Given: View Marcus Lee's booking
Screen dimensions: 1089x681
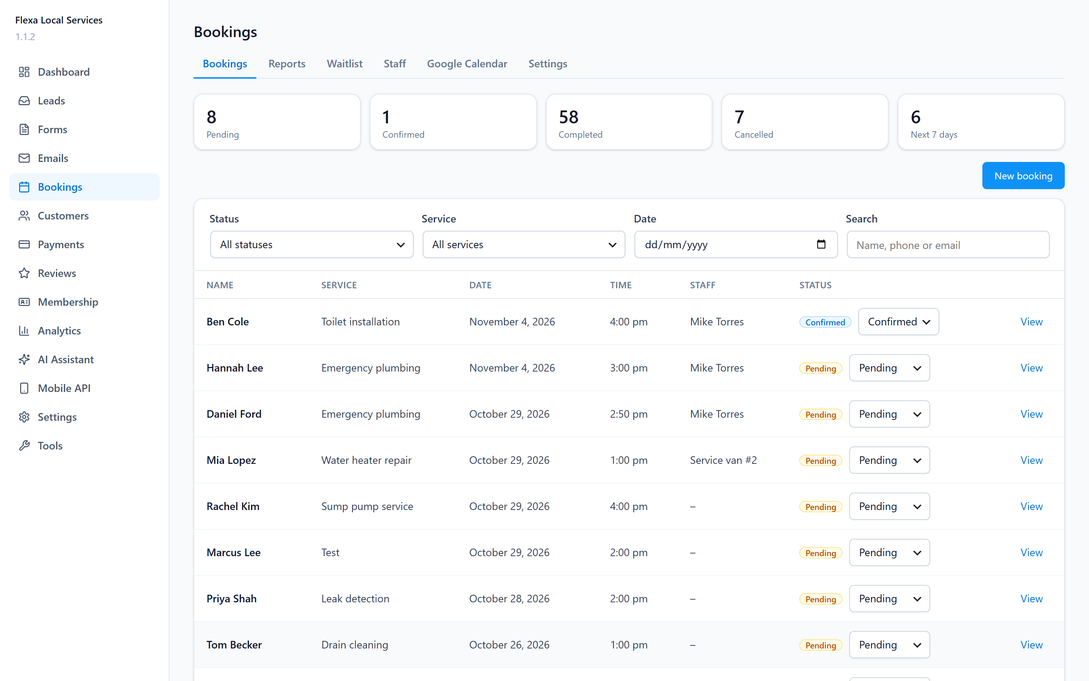Looking at the screenshot, I should click(1032, 553).
